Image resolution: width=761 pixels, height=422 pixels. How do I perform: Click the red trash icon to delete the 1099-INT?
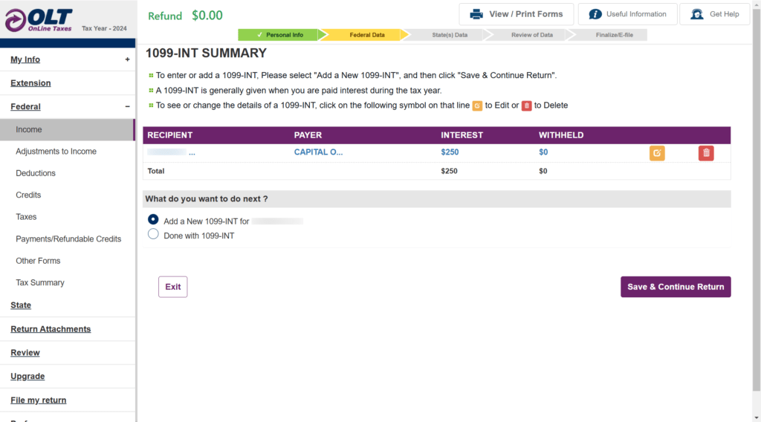(706, 153)
